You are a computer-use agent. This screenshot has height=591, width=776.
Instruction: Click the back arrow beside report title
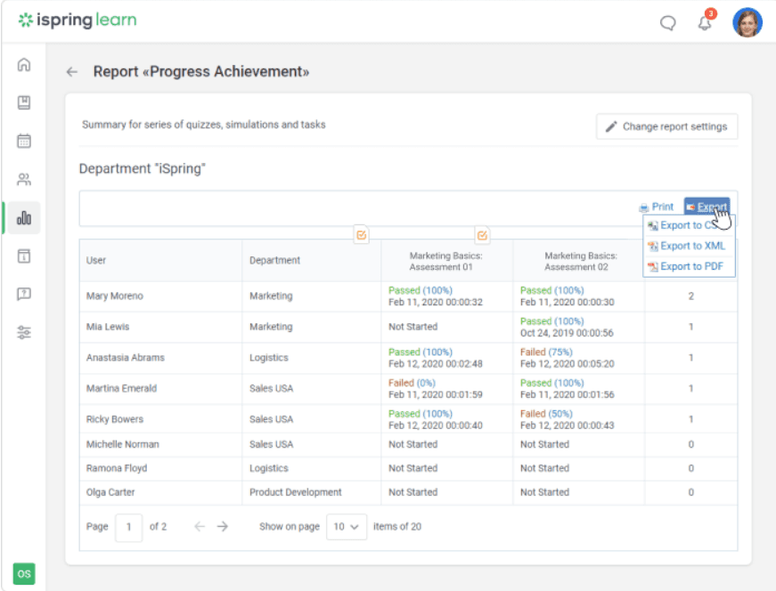tap(72, 72)
